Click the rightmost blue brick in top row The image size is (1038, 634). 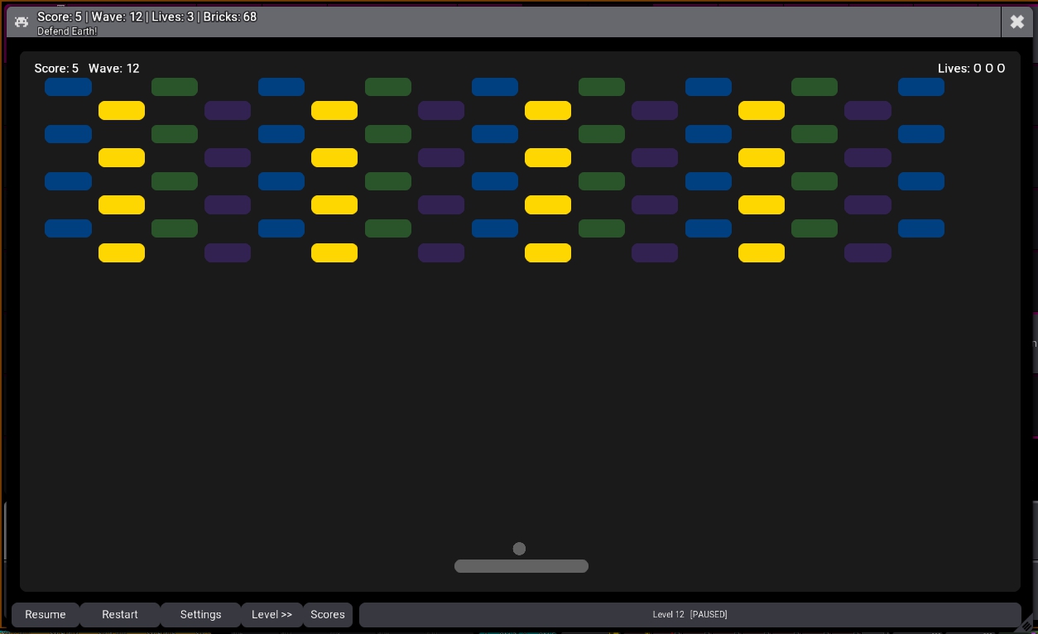921,87
